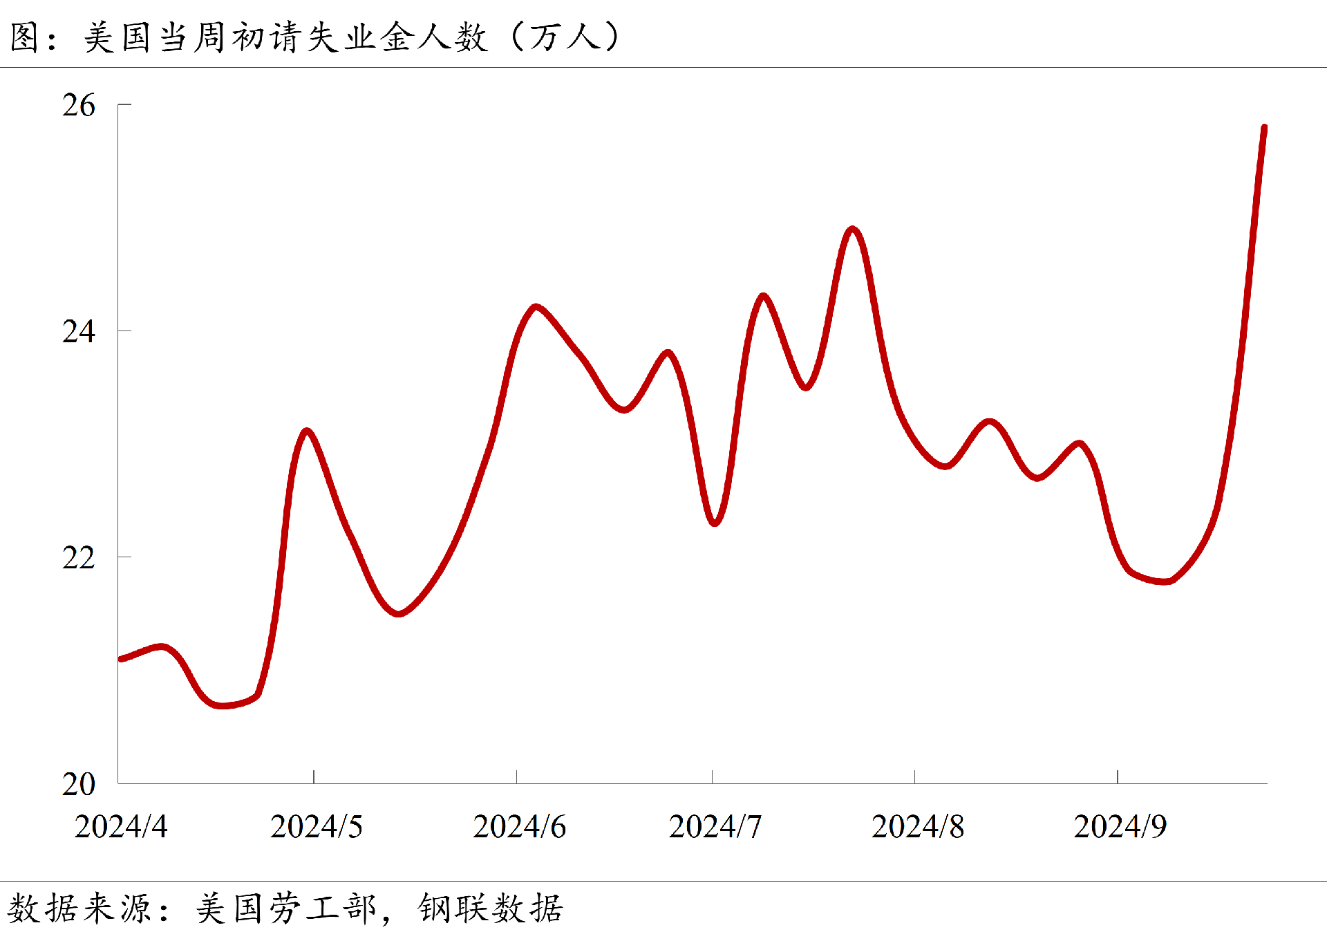The image size is (1327, 950).
Task: Click the 2024/9 x-axis label
Action: coord(1120,827)
